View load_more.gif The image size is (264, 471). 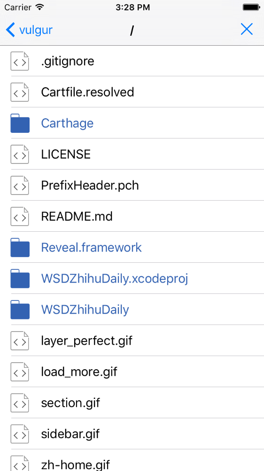pyautogui.click(x=79, y=372)
